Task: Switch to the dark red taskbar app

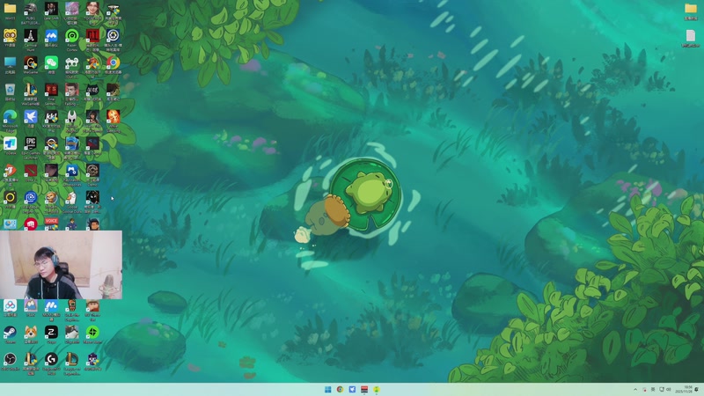Action: (x=364, y=389)
